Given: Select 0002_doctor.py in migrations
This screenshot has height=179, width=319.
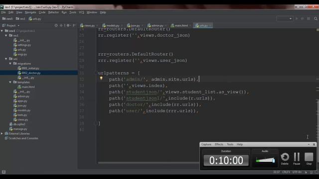Looking at the screenshot, I should coord(29,73).
